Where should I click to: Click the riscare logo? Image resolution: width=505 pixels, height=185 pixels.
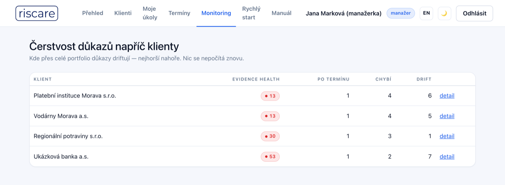(37, 13)
